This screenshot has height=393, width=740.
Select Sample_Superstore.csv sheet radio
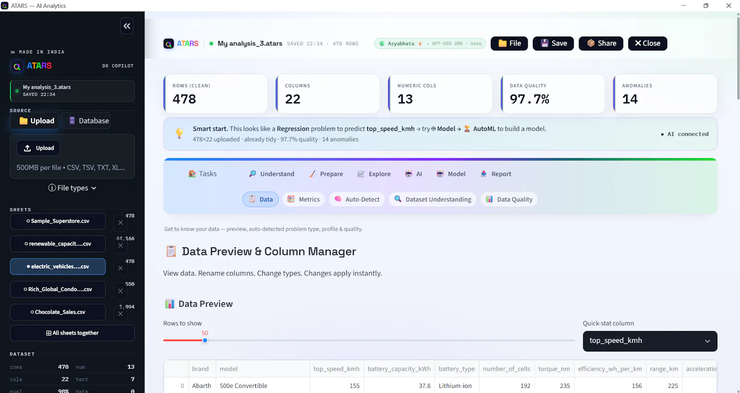coord(58,221)
